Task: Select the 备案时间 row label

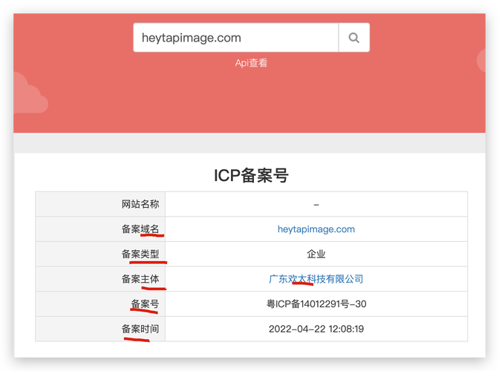Action: tap(140, 329)
